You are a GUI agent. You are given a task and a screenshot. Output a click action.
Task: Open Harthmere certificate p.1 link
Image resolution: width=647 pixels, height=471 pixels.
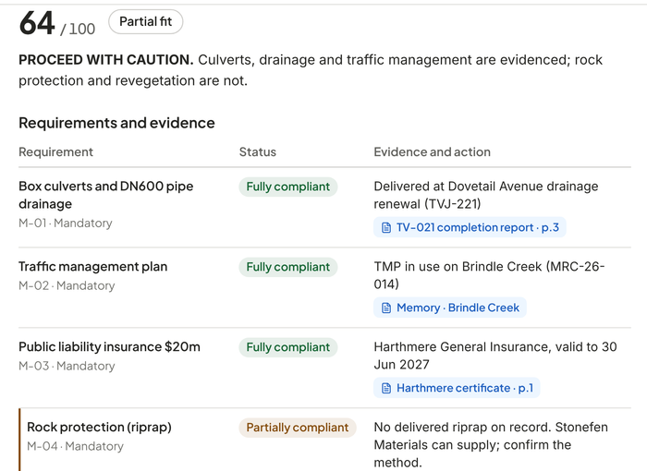coord(457,388)
